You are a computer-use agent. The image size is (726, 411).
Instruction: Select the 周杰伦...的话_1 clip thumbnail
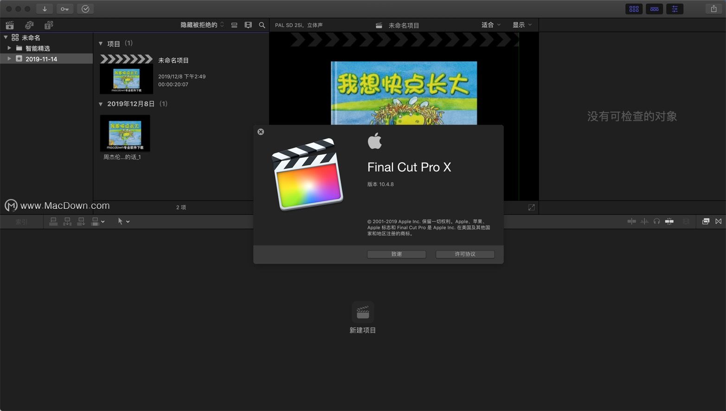pos(125,133)
